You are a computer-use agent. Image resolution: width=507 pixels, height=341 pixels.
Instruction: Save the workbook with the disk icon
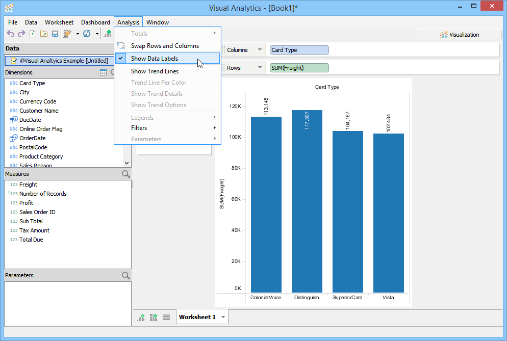pyautogui.click(x=55, y=34)
